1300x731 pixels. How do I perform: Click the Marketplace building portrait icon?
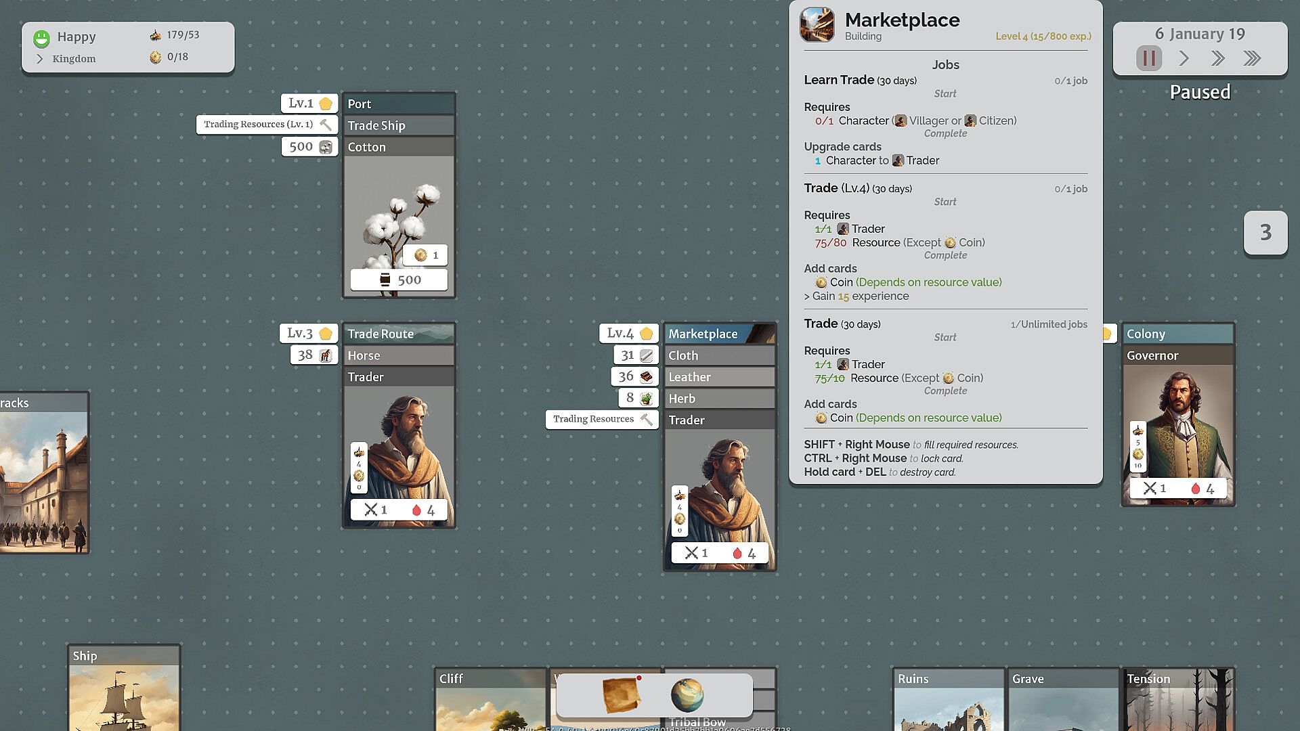click(817, 25)
